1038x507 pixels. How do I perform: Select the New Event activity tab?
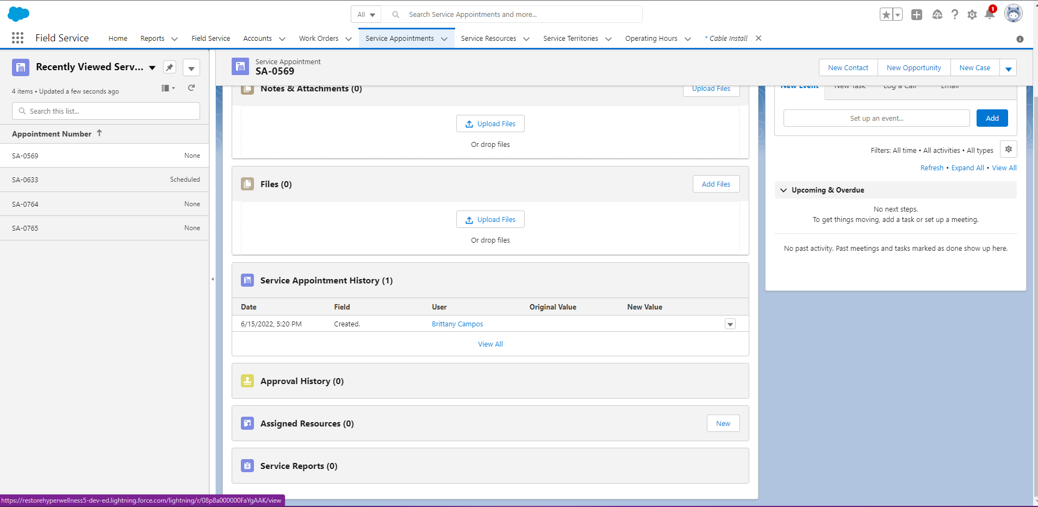(799, 87)
